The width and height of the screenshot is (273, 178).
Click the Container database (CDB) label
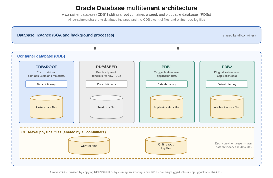(41, 56)
